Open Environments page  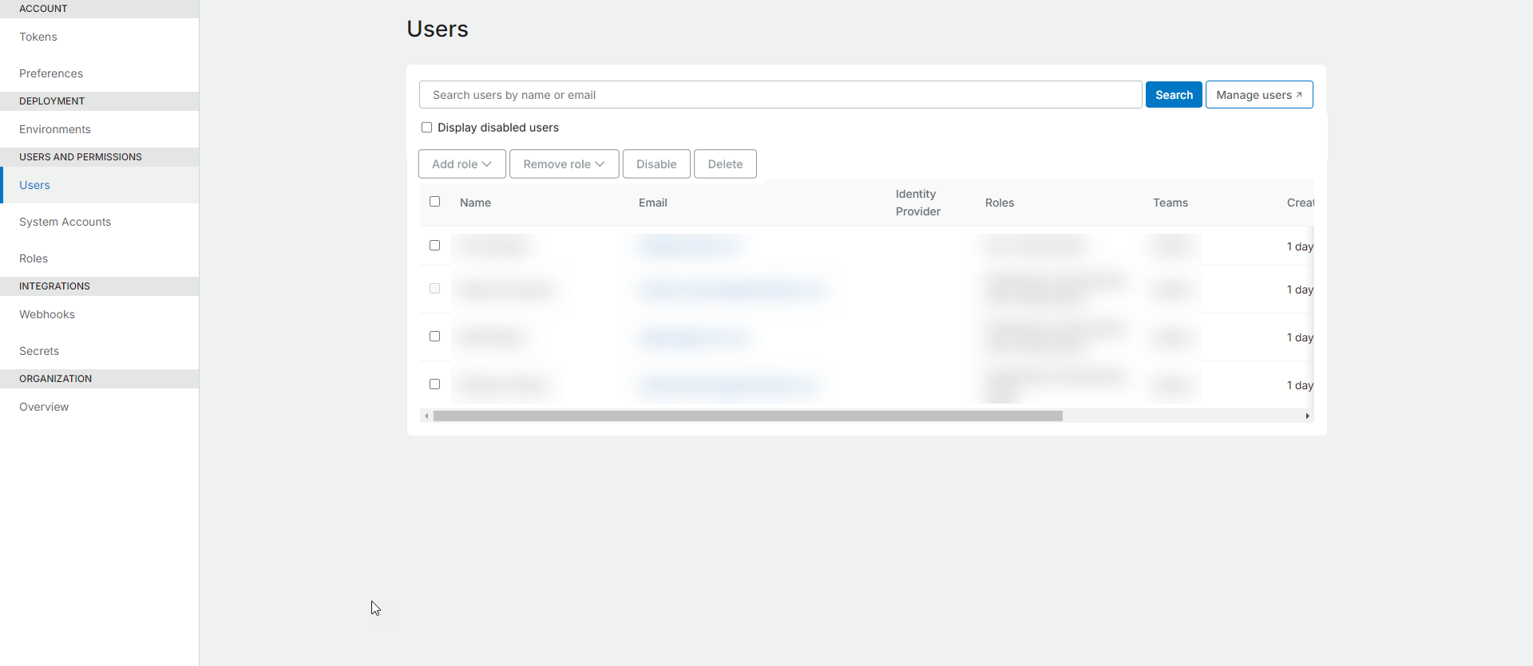tap(55, 129)
